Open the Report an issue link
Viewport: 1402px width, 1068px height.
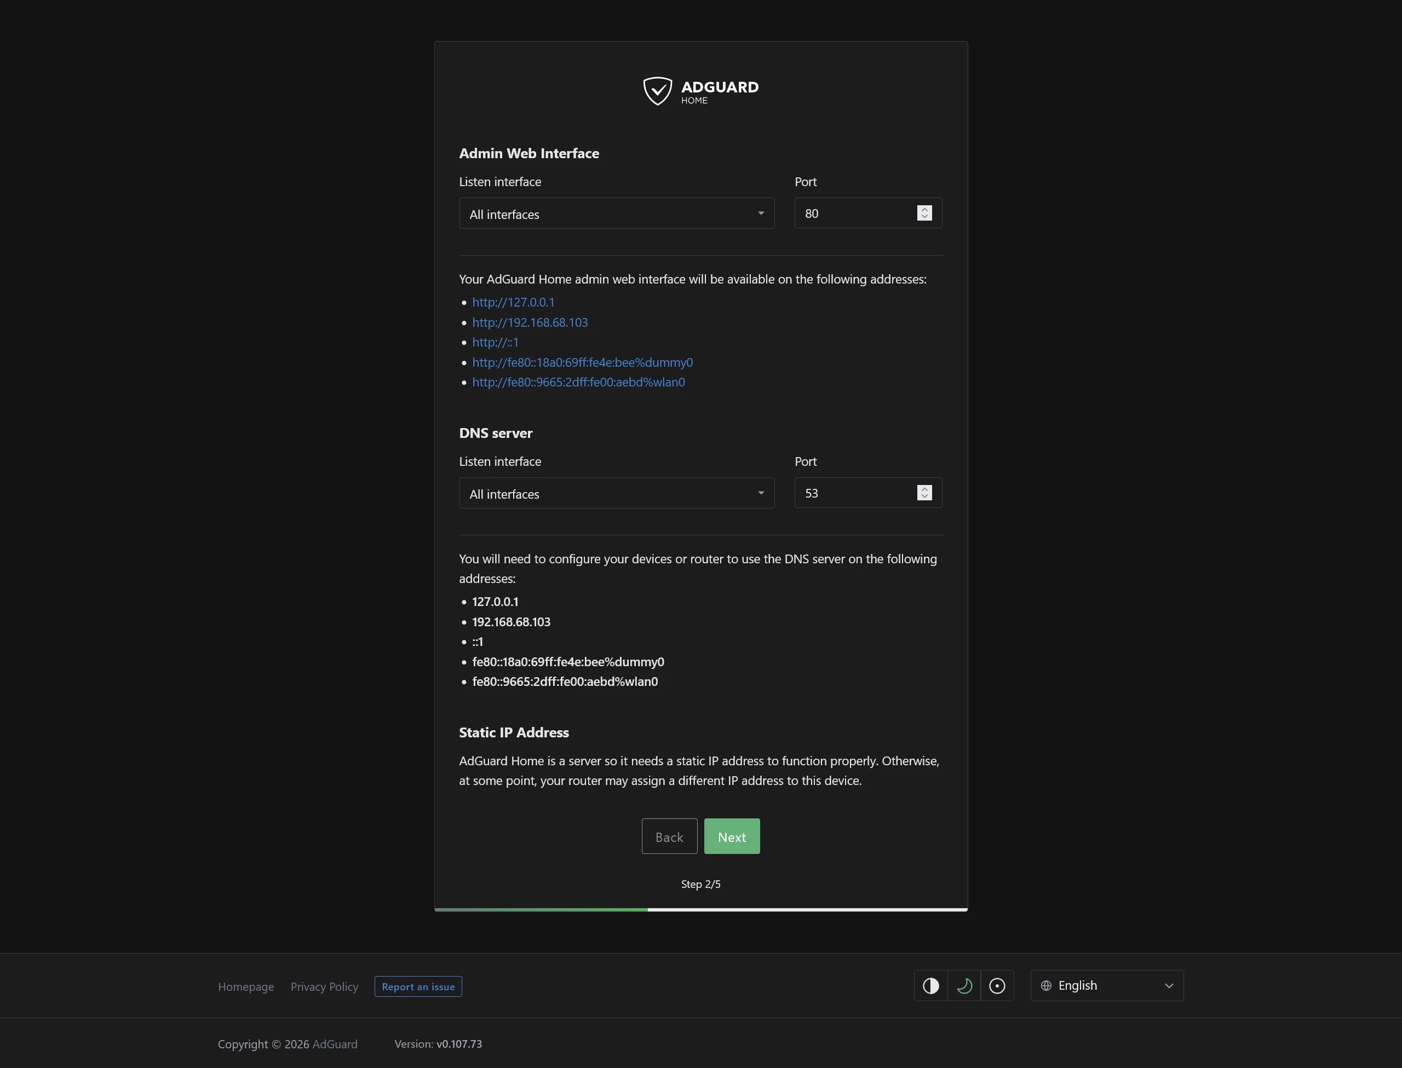[x=418, y=986]
